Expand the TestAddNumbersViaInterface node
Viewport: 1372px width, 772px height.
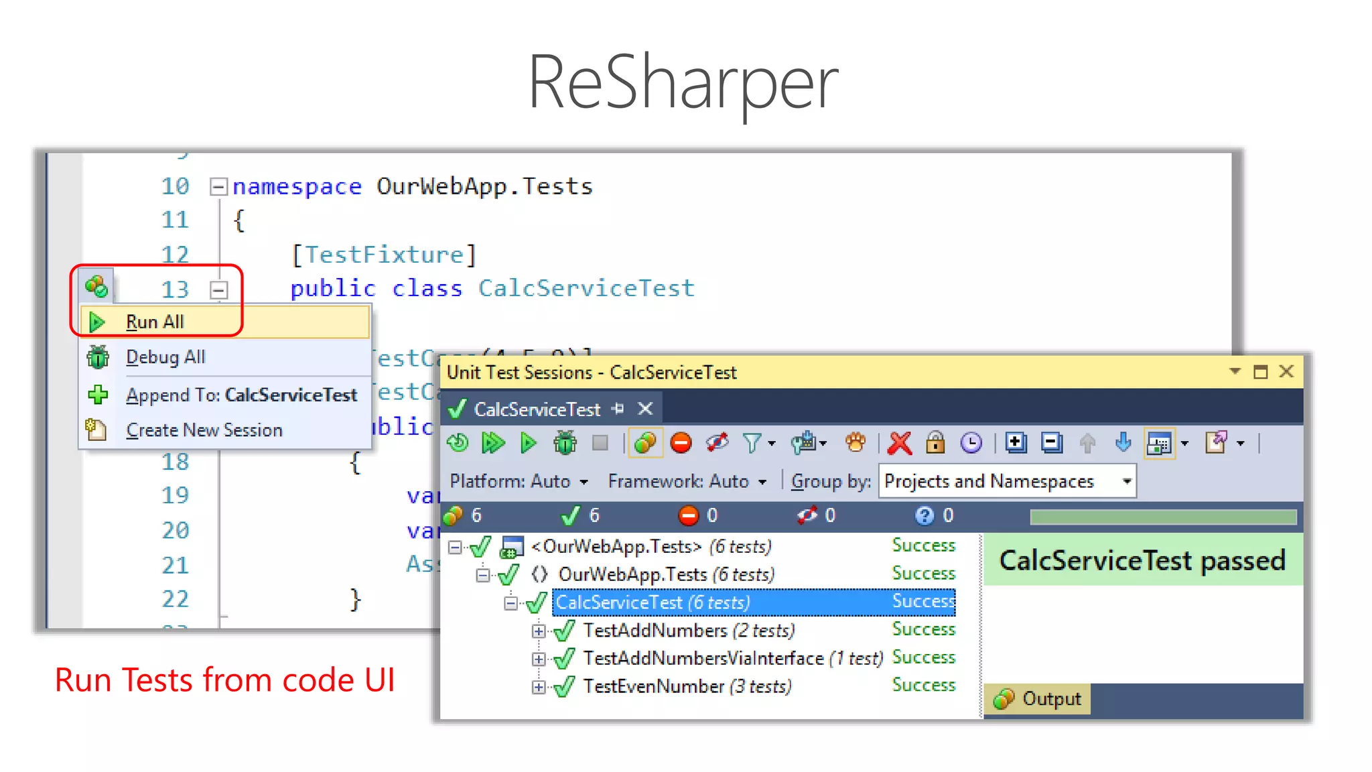click(539, 659)
